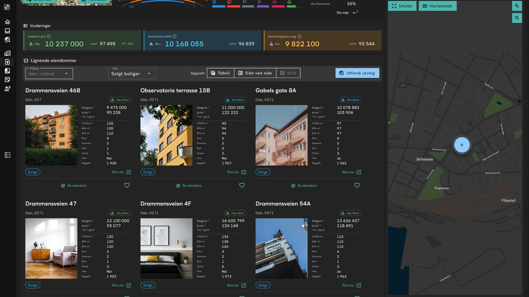Open the Observatorie terrasse 15B property photo

coord(166,135)
